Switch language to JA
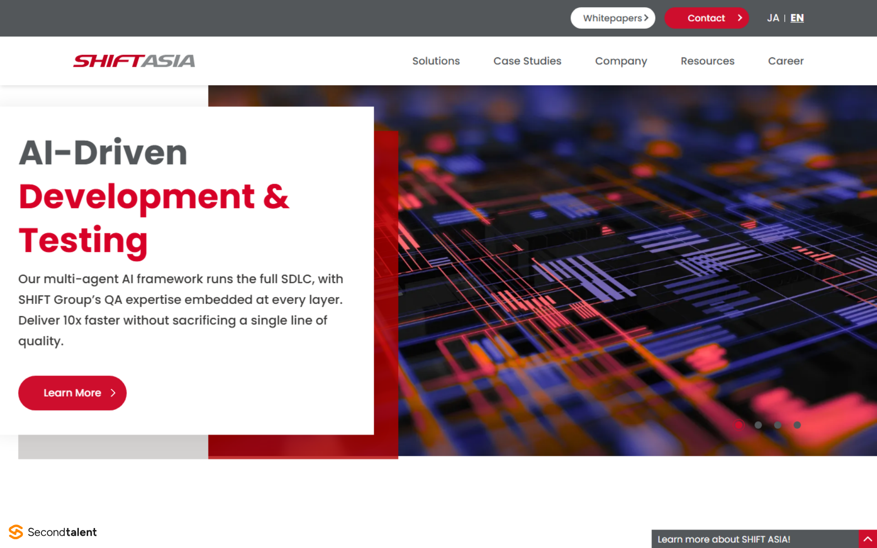The image size is (877, 548). (x=773, y=18)
